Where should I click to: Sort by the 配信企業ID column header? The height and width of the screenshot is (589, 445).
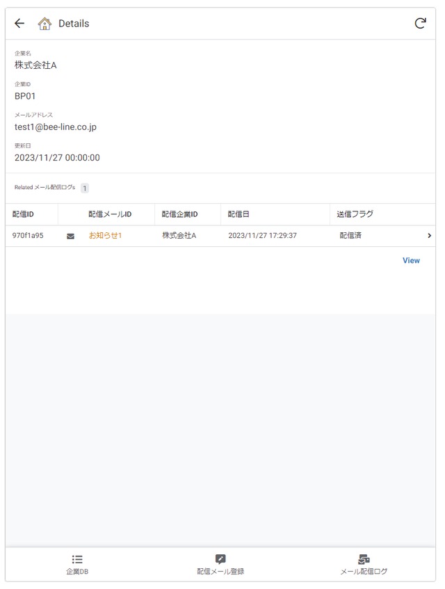coord(179,214)
